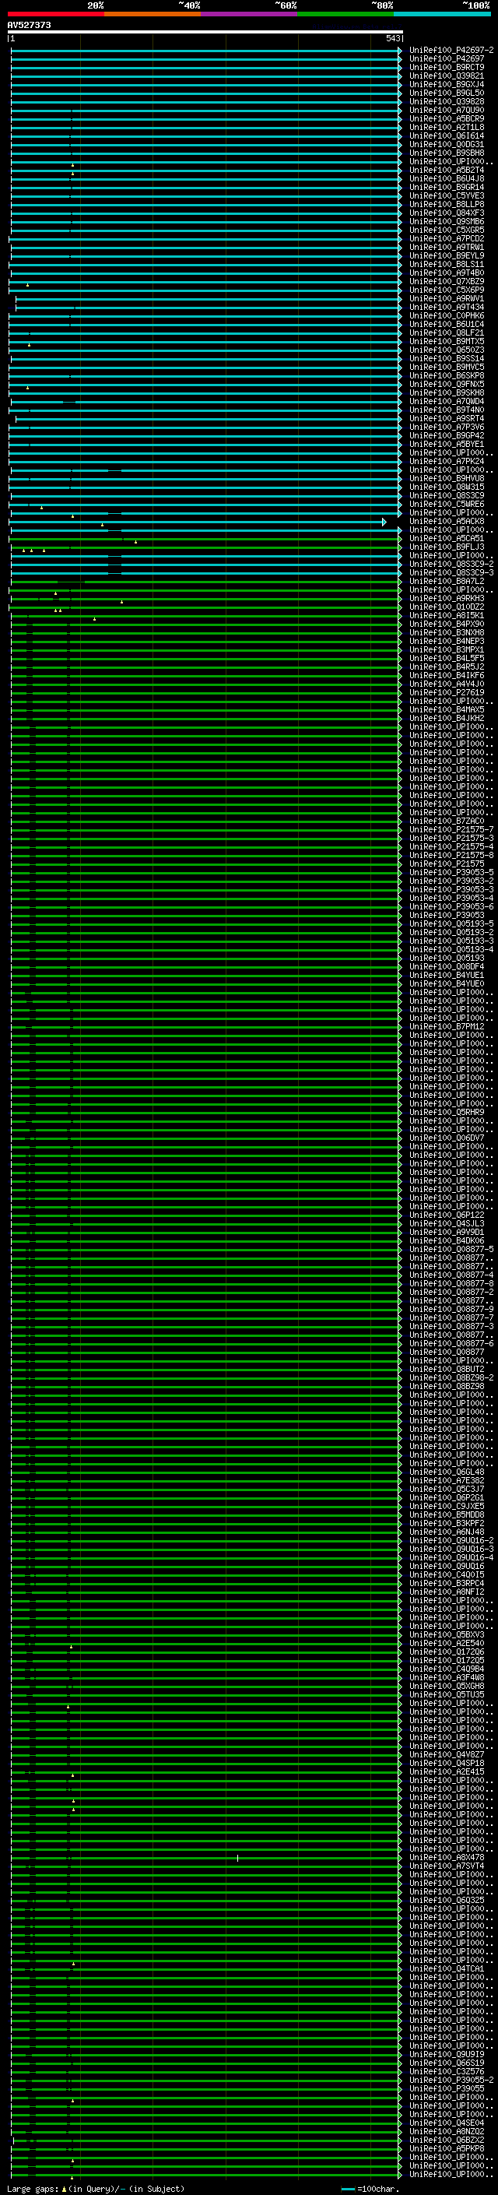Select the UniRef100_Q8W315 label

coord(447,487)
